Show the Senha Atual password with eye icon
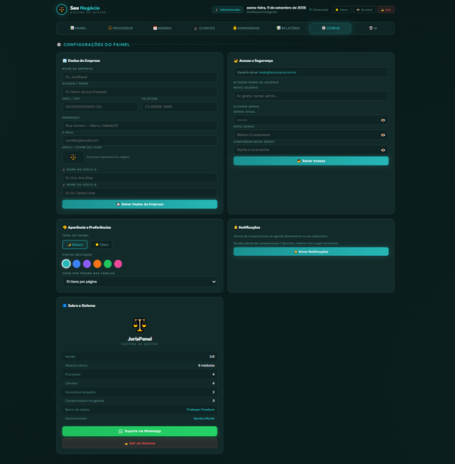 [x=383, y=120]
